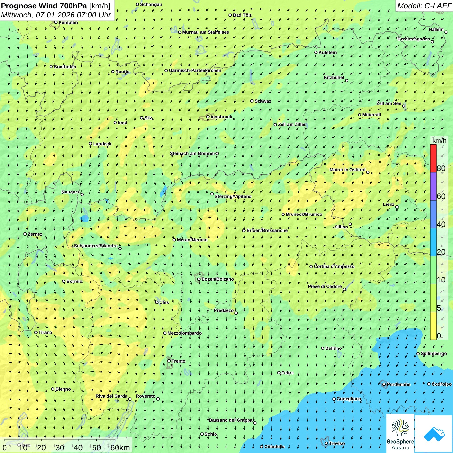This screenshot has height=453, width=453.
Task: Click the GeoSphere Austria logo
Action: tap(400, 433)
